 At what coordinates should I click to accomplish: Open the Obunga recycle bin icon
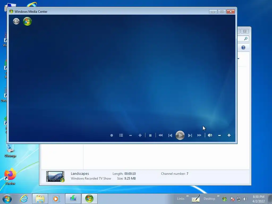pos(10,150)
